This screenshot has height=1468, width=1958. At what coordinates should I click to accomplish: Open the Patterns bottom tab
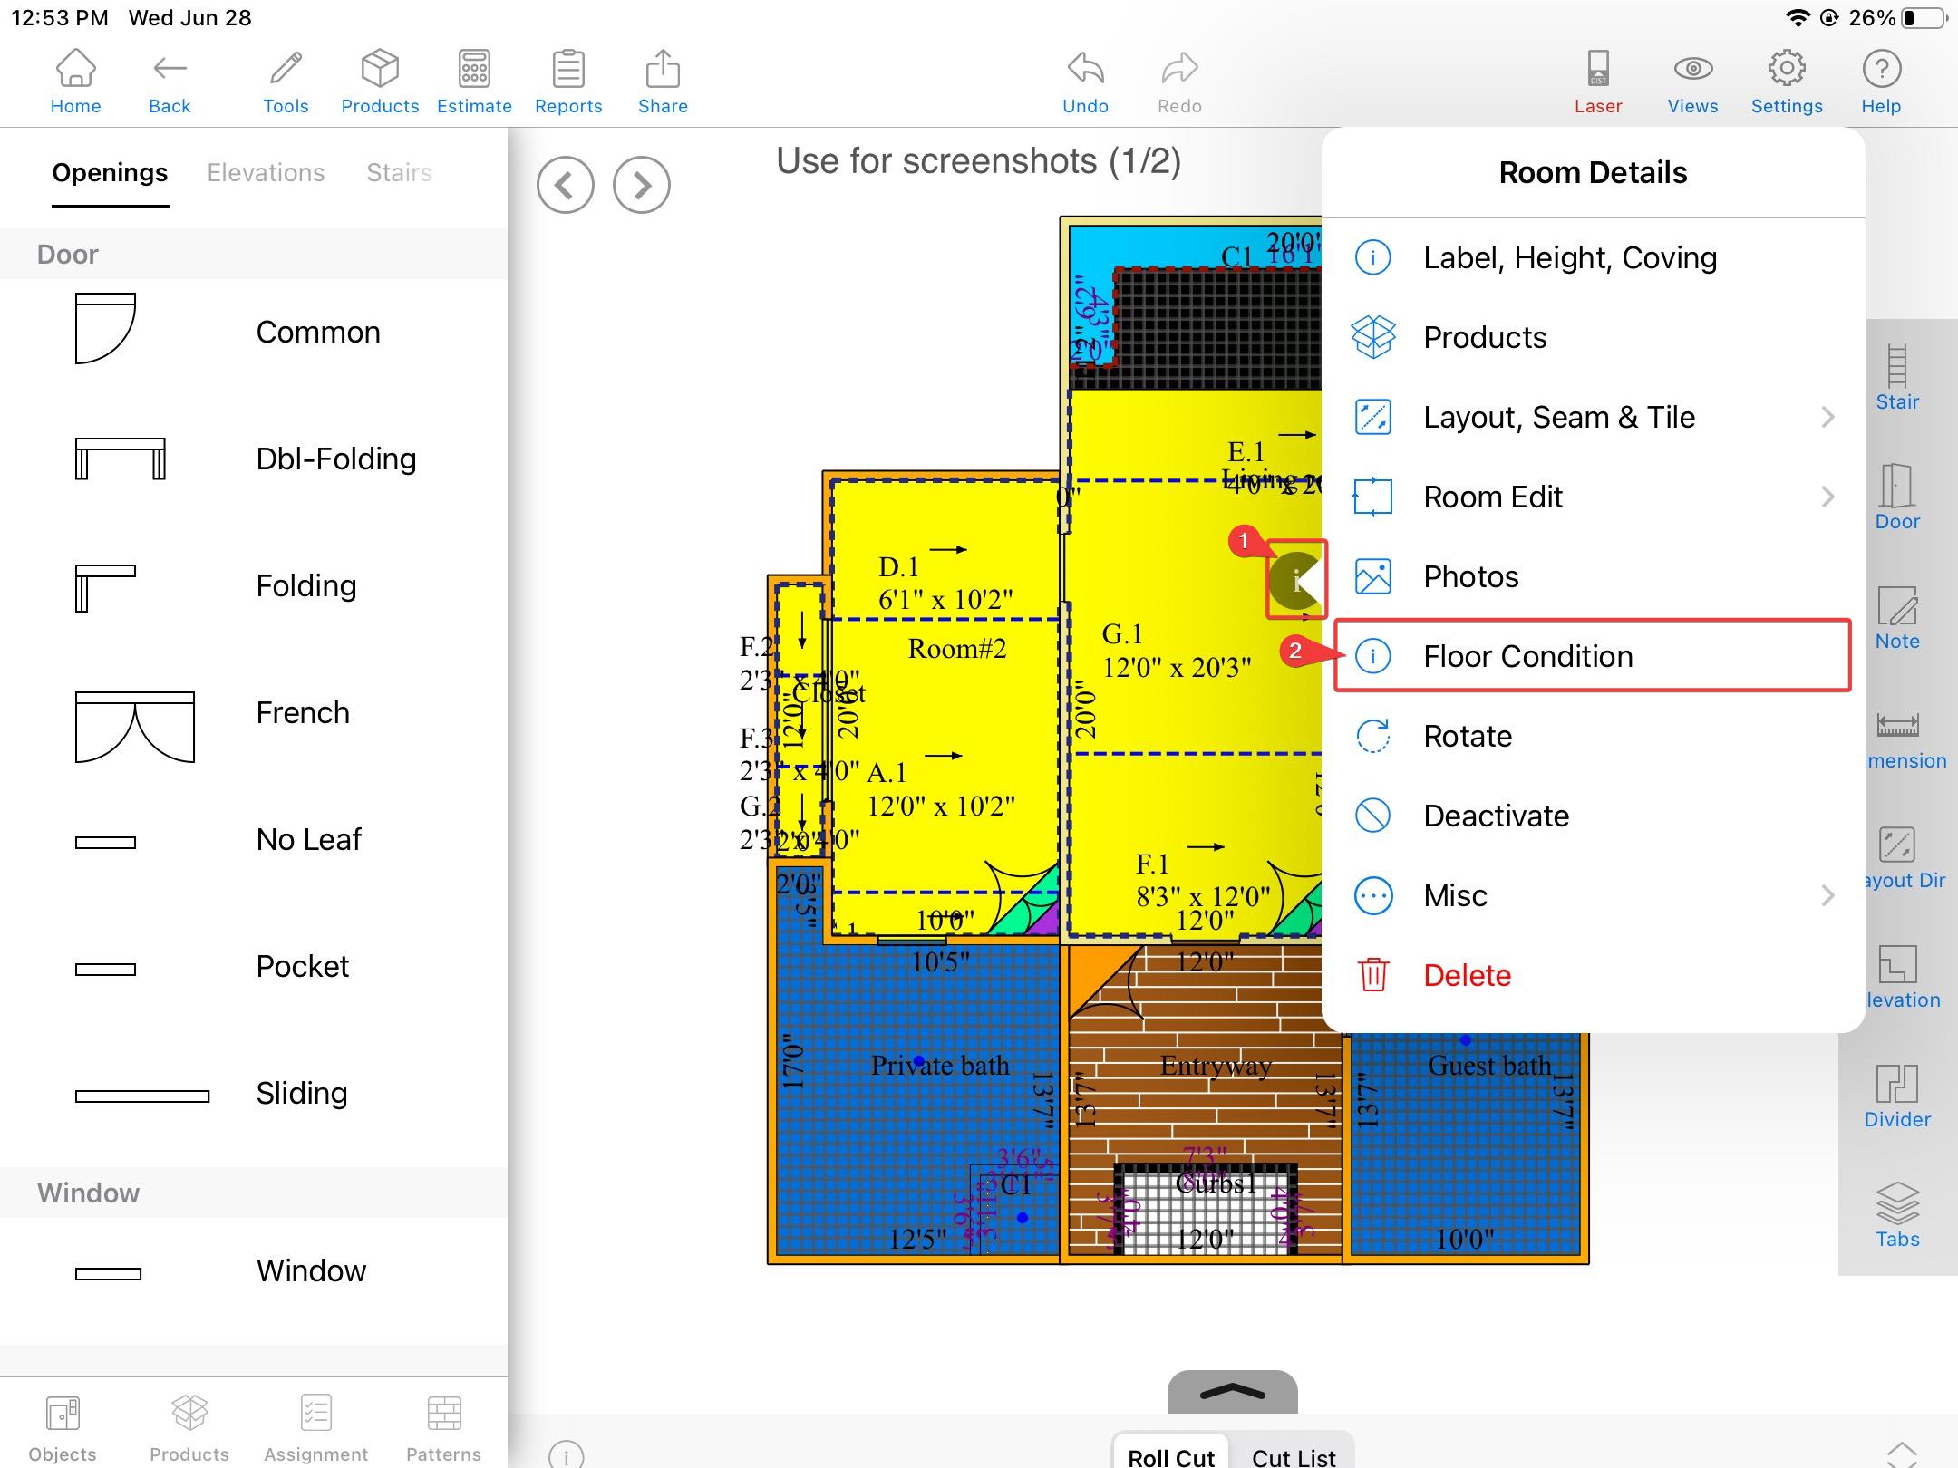[443, 1428]
